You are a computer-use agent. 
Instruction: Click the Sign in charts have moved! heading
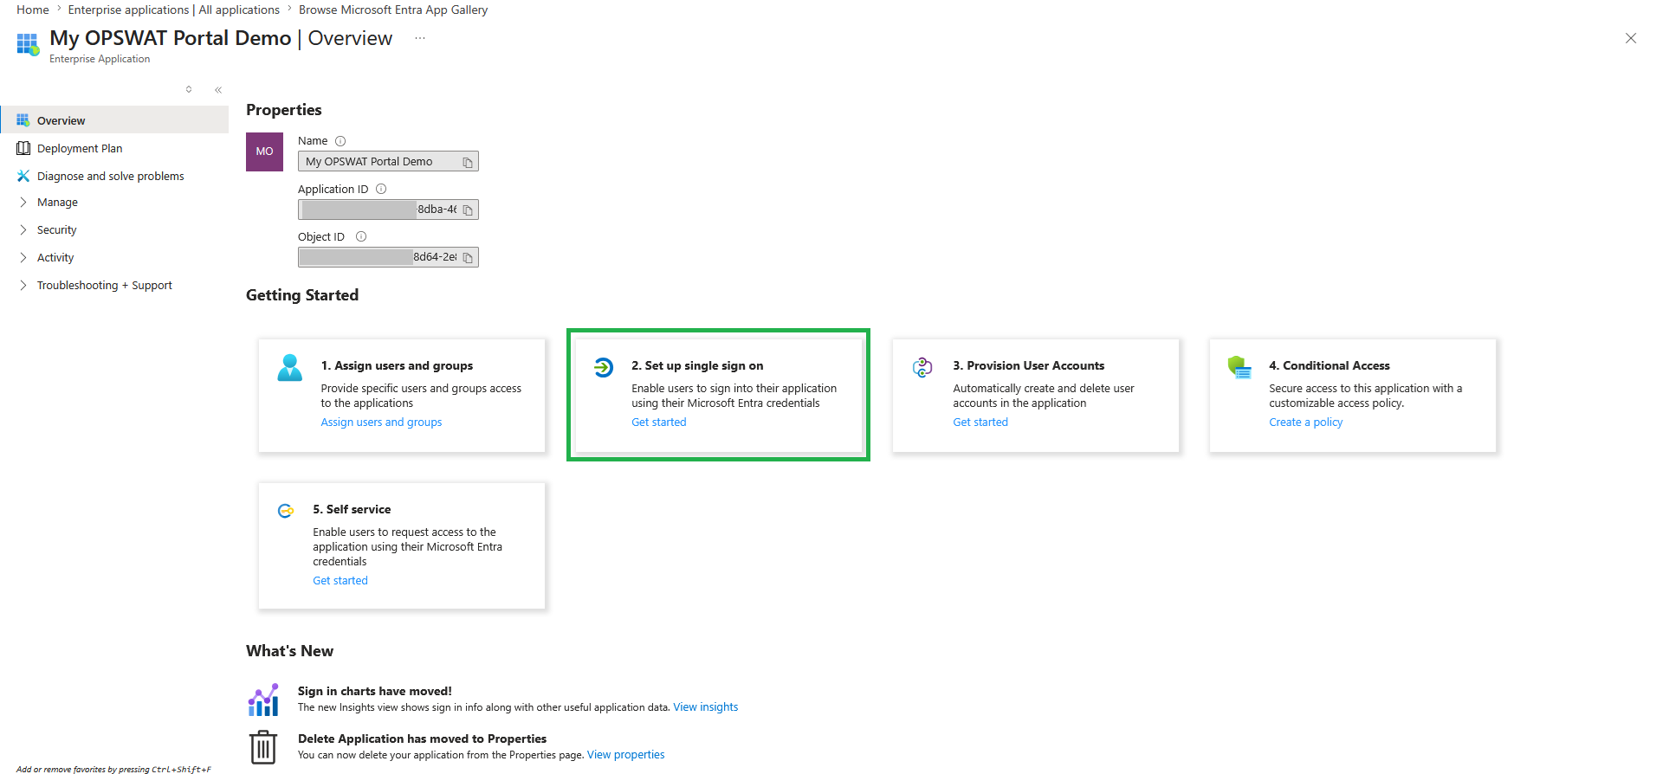(x=375, y=691)
